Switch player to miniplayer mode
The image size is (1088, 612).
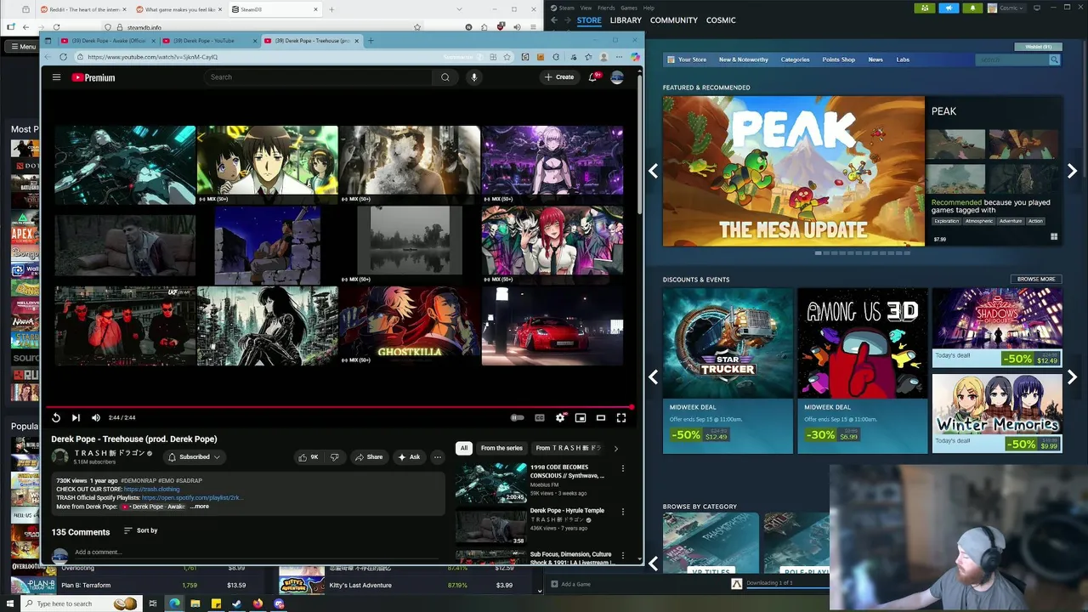581,417
